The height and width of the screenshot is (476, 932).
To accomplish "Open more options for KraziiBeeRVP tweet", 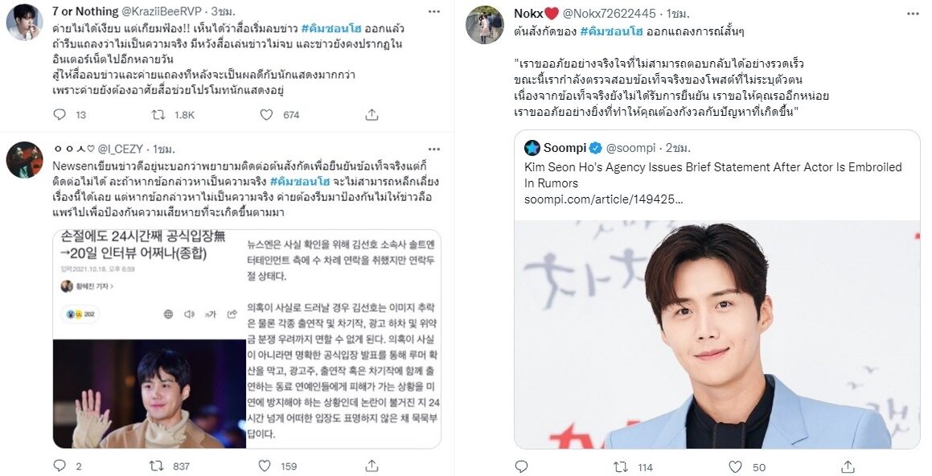I will tap(434, 12).
